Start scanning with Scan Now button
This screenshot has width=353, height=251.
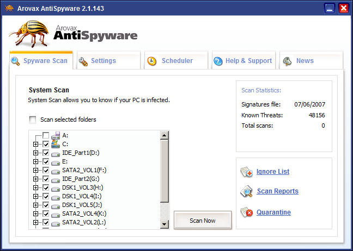[x=203, y=221]
